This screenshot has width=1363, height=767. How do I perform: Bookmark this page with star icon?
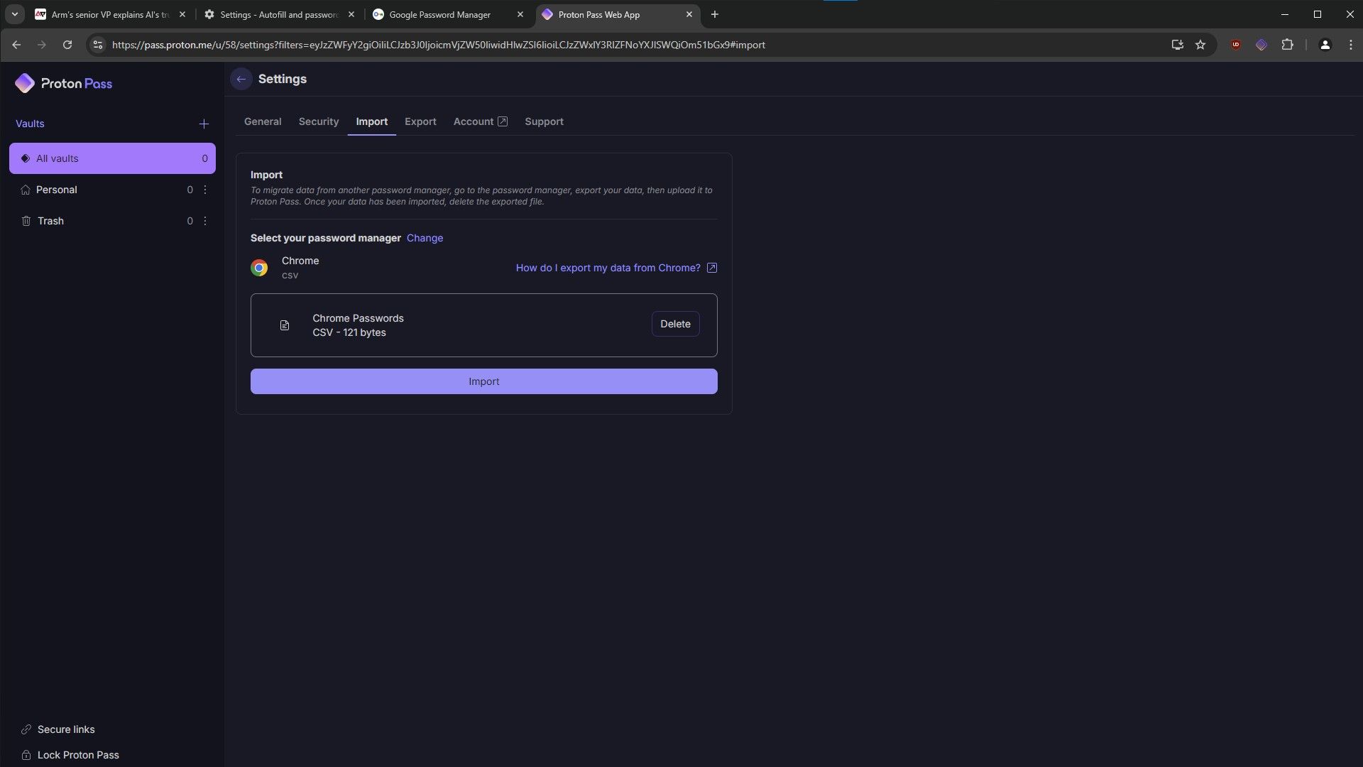[x=1200, y=45]
